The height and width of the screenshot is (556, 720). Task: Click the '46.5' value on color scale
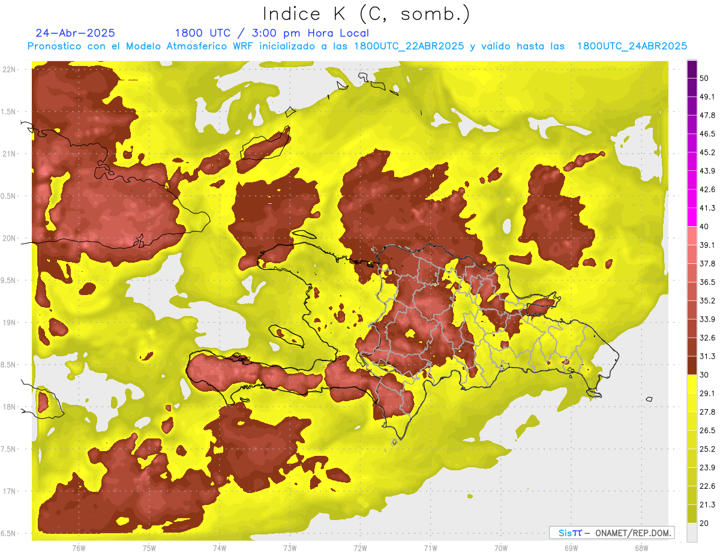pyautogui.click(x=707, y=134)
